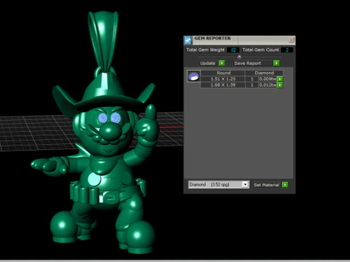Click the green Save Report arrow button

tap(276, 63)
